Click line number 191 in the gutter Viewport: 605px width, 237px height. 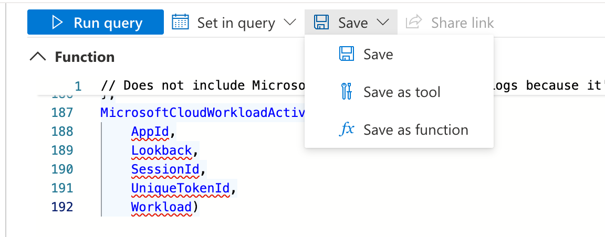(x=62, y=188)
